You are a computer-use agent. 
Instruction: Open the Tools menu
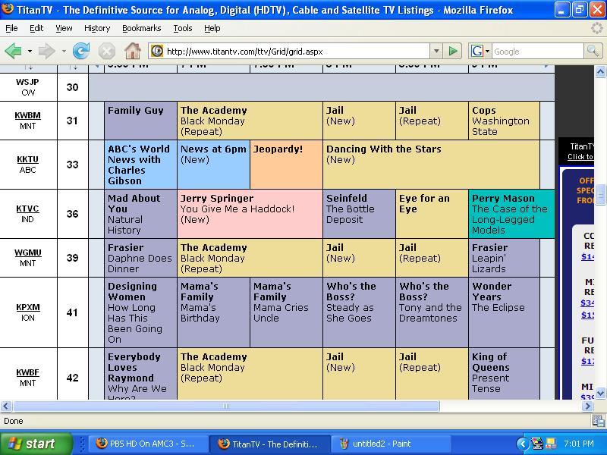coord(182,28)
